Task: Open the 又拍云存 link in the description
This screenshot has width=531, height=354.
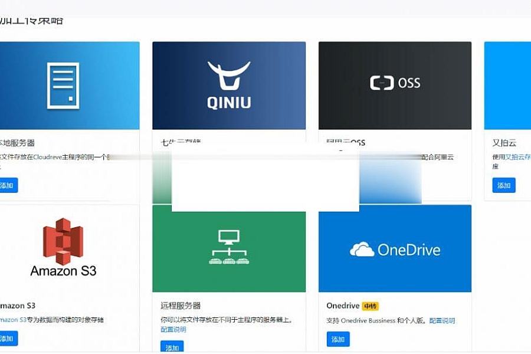Action: tap(518, 157)
